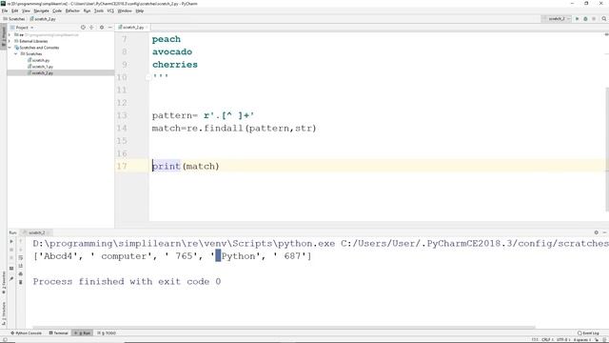Open the Tools menu
This screenshot has height=343, width=609.
(x=99, y=10)
